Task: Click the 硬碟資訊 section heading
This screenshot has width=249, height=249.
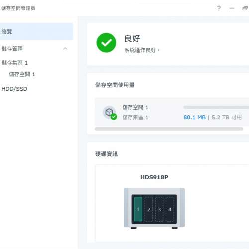Action: coord(106,154)
